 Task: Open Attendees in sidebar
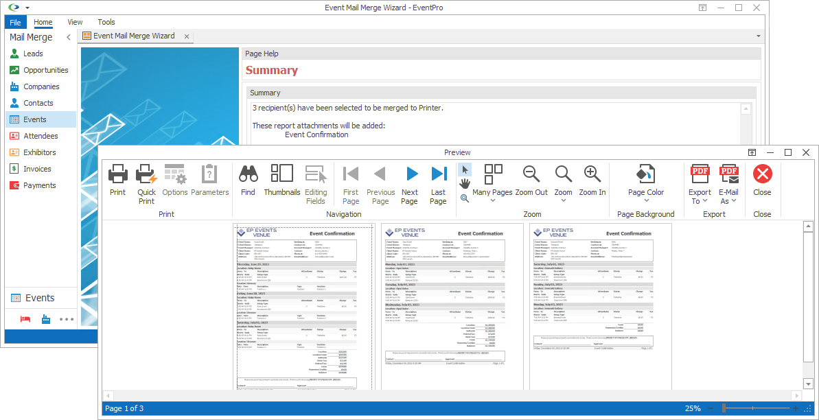[41, 136]
